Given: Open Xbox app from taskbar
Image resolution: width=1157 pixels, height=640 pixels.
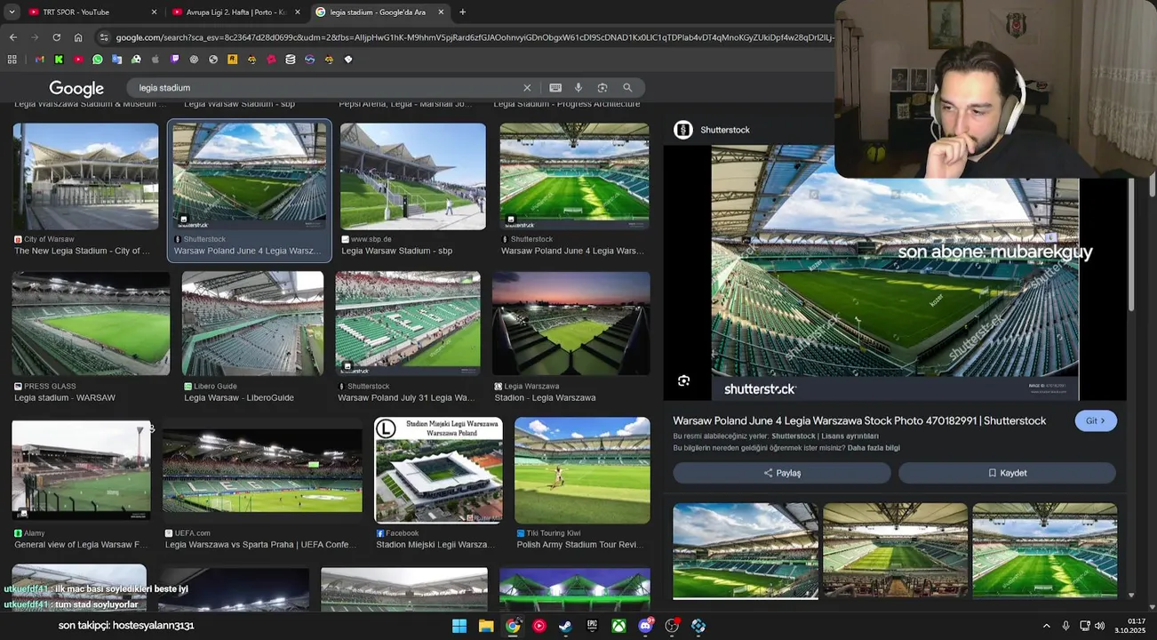Looking at the screenshot, I should (618, 626).
